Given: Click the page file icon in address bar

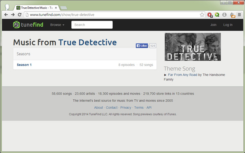Looking at the screenshot, I should (x=27, y=15).
